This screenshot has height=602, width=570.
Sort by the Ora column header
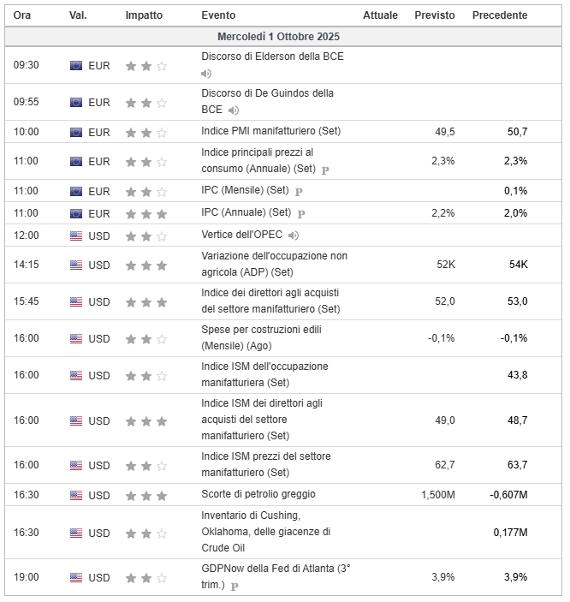(22, 15)
